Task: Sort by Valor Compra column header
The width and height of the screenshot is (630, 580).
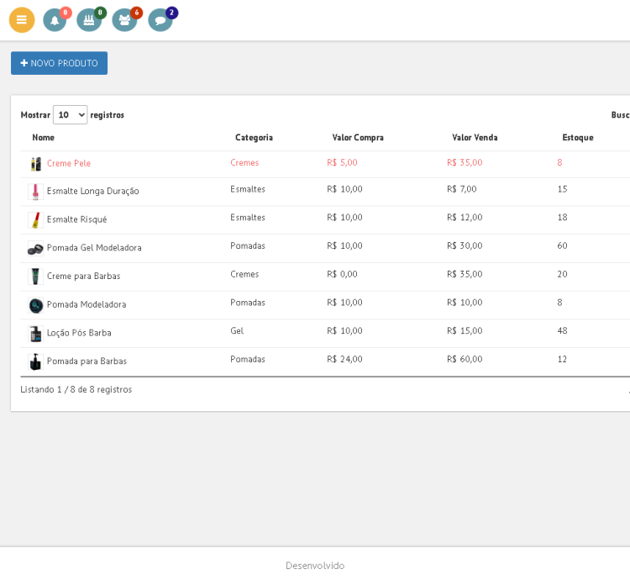Action: pos(358,138)
